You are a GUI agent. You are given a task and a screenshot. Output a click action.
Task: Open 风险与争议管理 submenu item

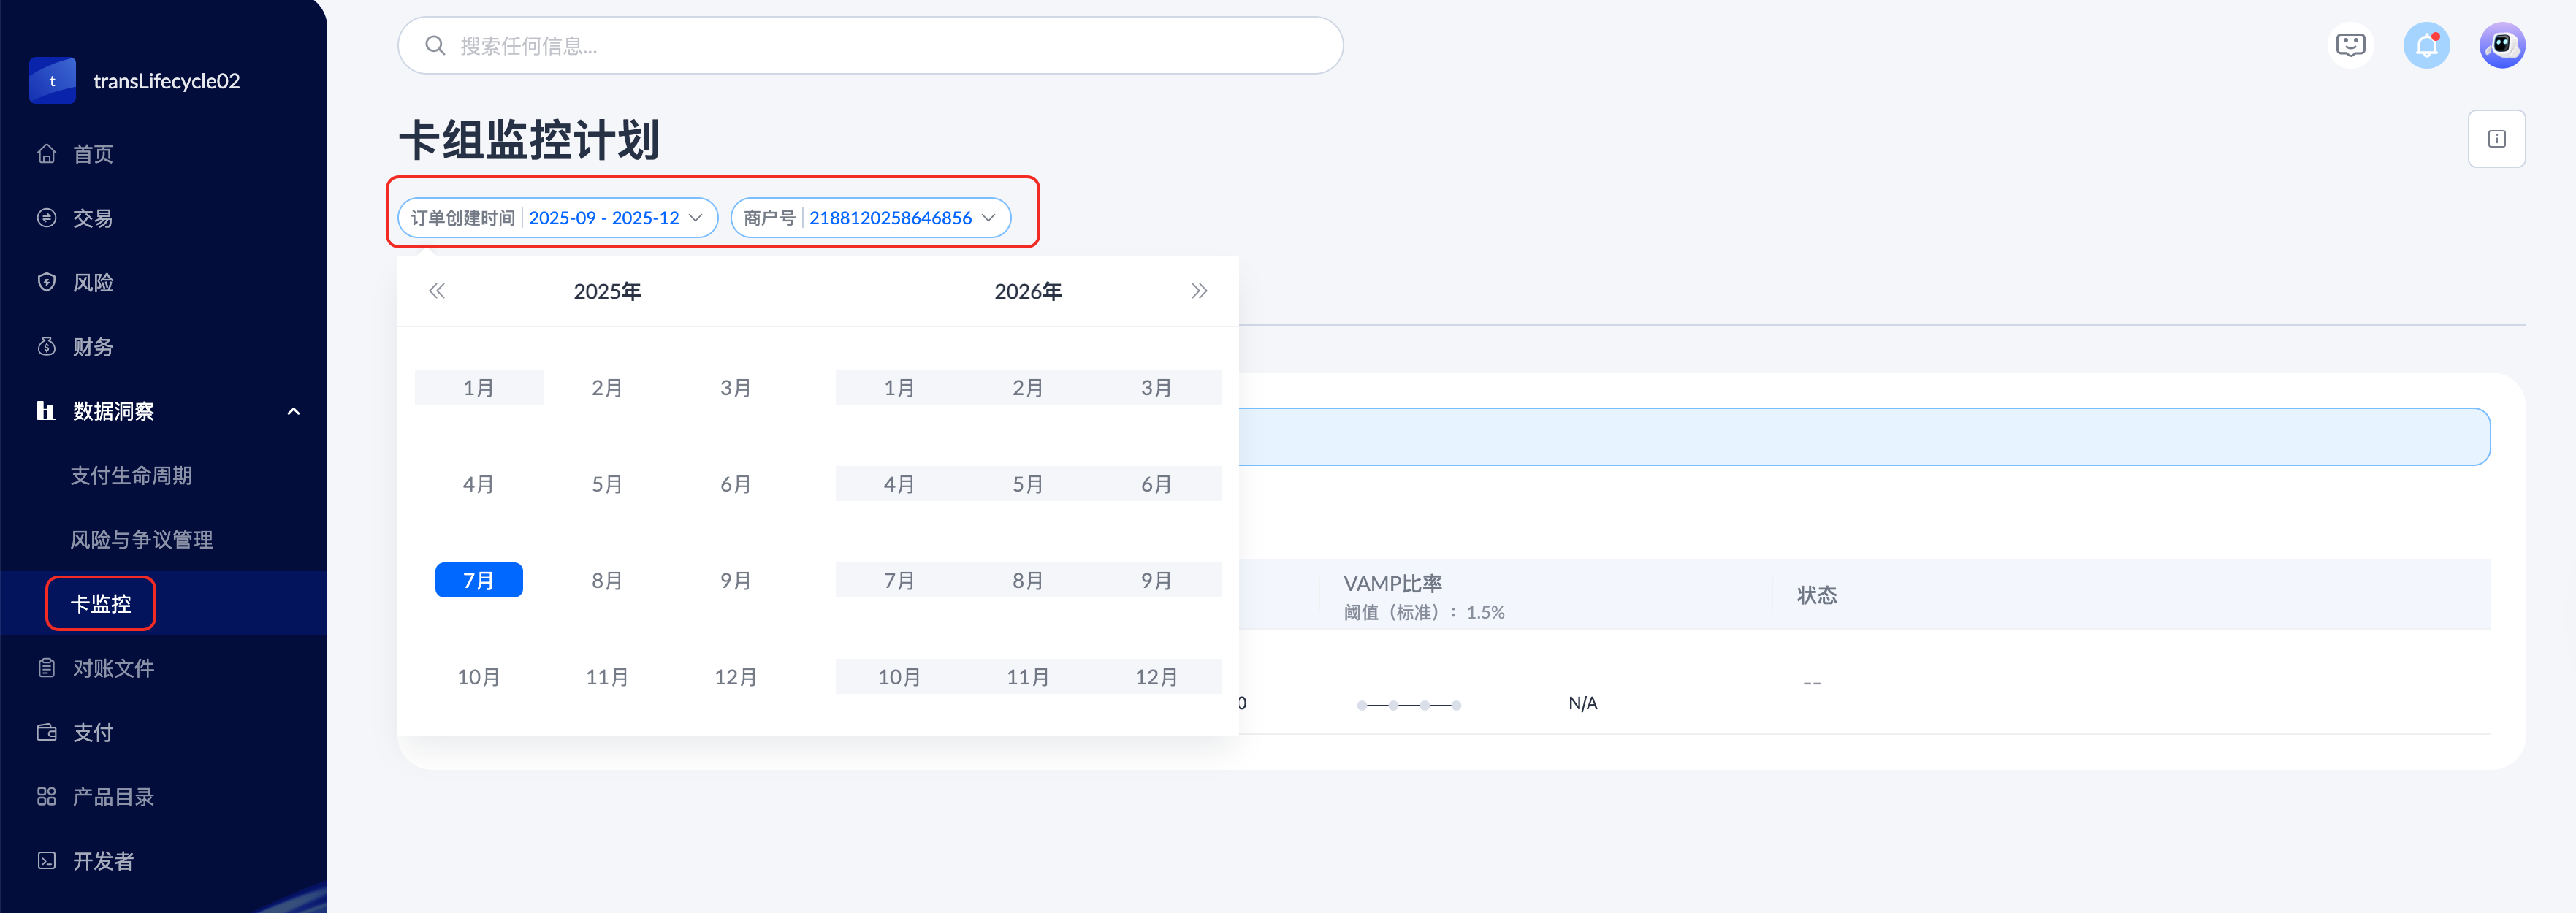[141, 540]
